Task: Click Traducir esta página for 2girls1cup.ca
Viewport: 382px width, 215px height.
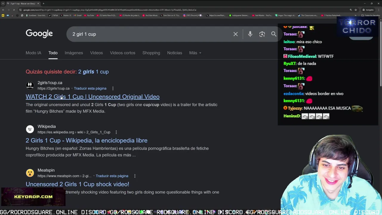Action: 90,88
